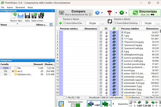Select the File row in Anteprima
Image resolution: width=161 pixels, height=107 pixels.
point(27,68)
